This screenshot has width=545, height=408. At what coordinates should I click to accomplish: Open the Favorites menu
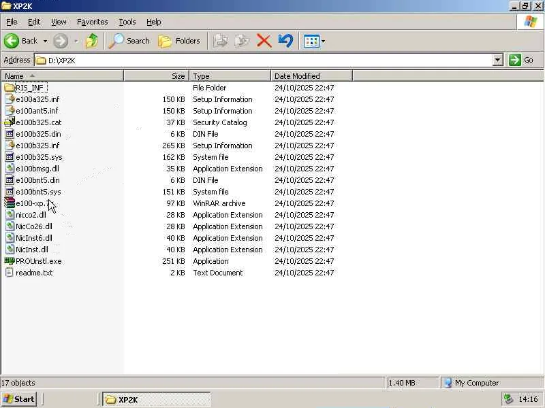(x=93, y=22)
